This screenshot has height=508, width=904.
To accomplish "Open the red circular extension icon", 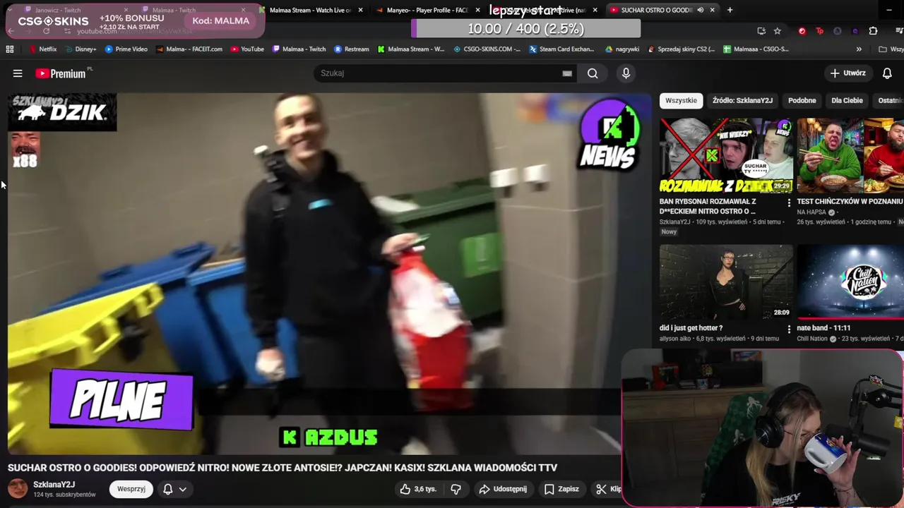I will [802, 31].
